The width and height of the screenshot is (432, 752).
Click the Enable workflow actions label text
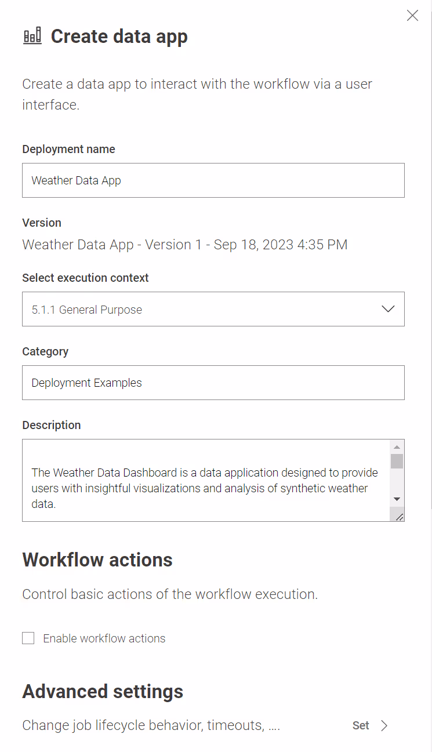[x=104, y=638]
